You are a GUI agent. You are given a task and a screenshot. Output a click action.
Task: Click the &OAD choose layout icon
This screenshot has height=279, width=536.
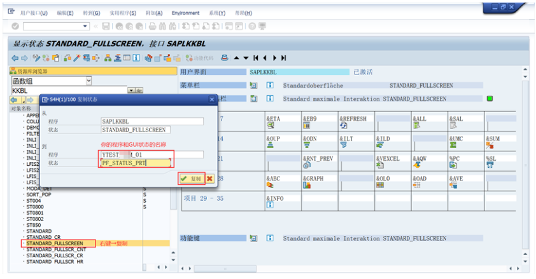pyautogui.click(x=416, y=185)
